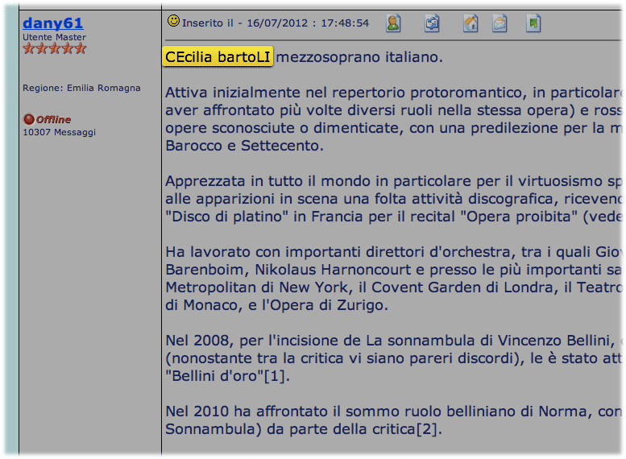Click the green reply-with-quote icon
This screenshot has width=626, height=459.
[x=533, y=23]
